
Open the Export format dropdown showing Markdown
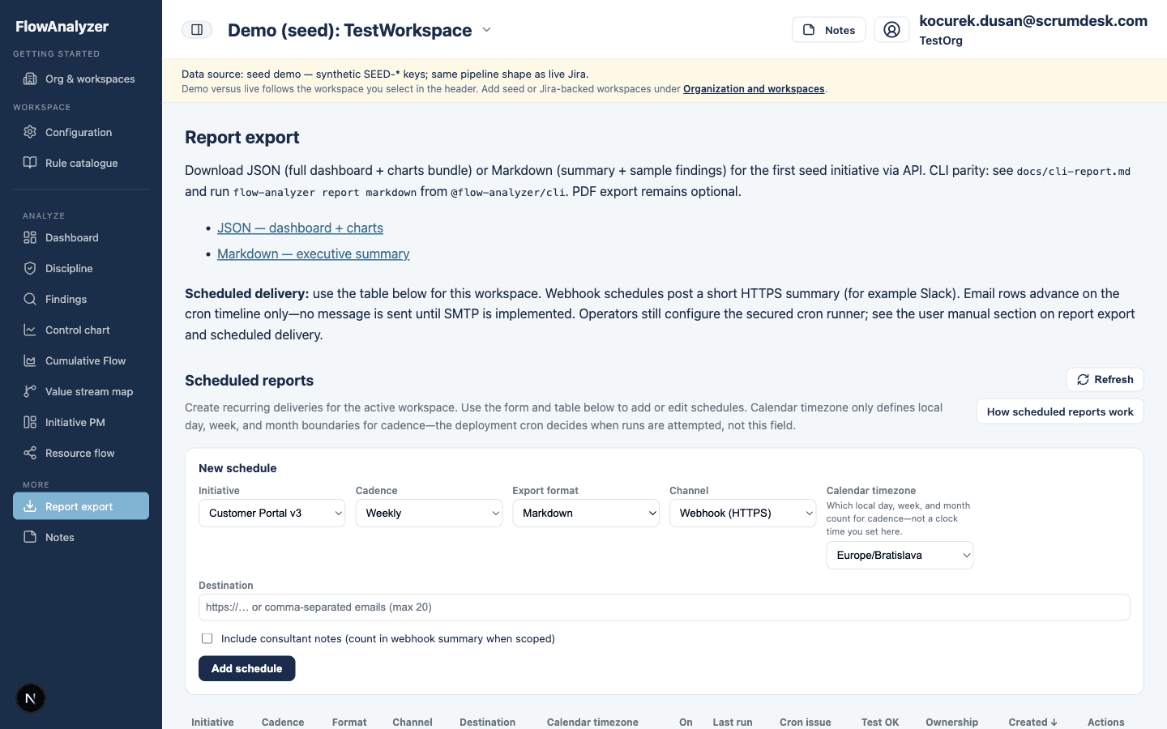(586, 513)
